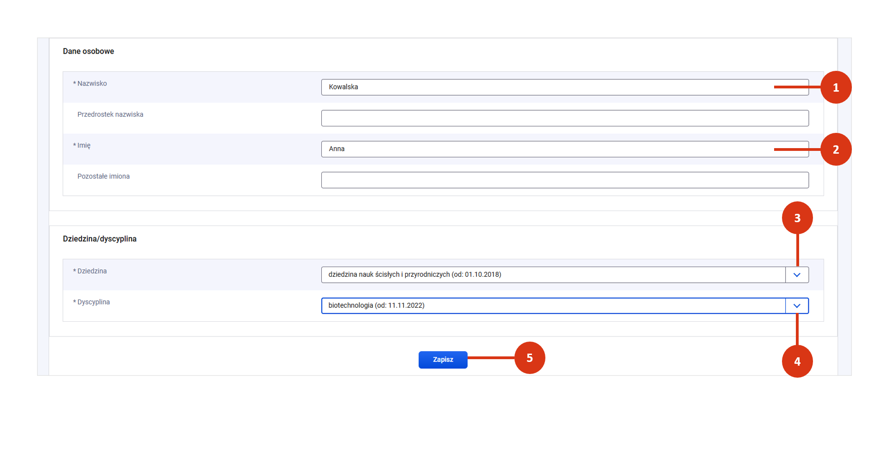Focus the empty Pozostałe imiona field
The width and height of the screenshot is (888, 461).
(x=565, y=180)
